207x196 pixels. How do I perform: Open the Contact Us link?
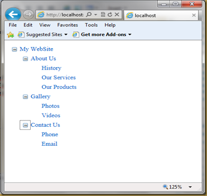[x=46, y=125]
